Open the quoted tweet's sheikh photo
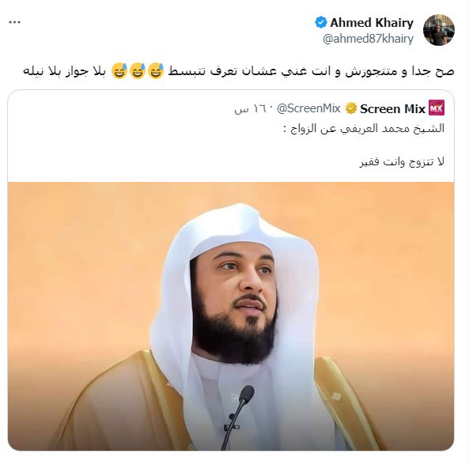The height and width of the screenshot is (465, 469). click(231, 316)
